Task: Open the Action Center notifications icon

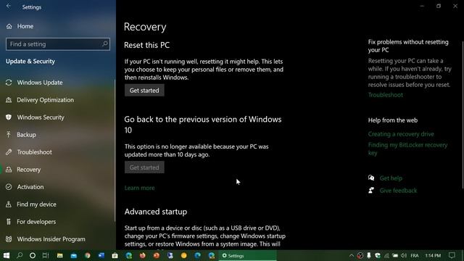Action: pyautogui.click(x=452, y=255)
